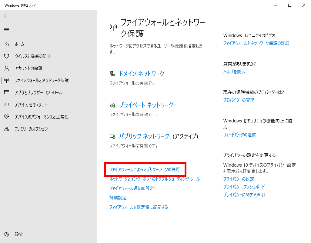The height and width of the screenshot is (243, 311).
Task: Open the hamburger navigation menu
Action: [6, 29]
